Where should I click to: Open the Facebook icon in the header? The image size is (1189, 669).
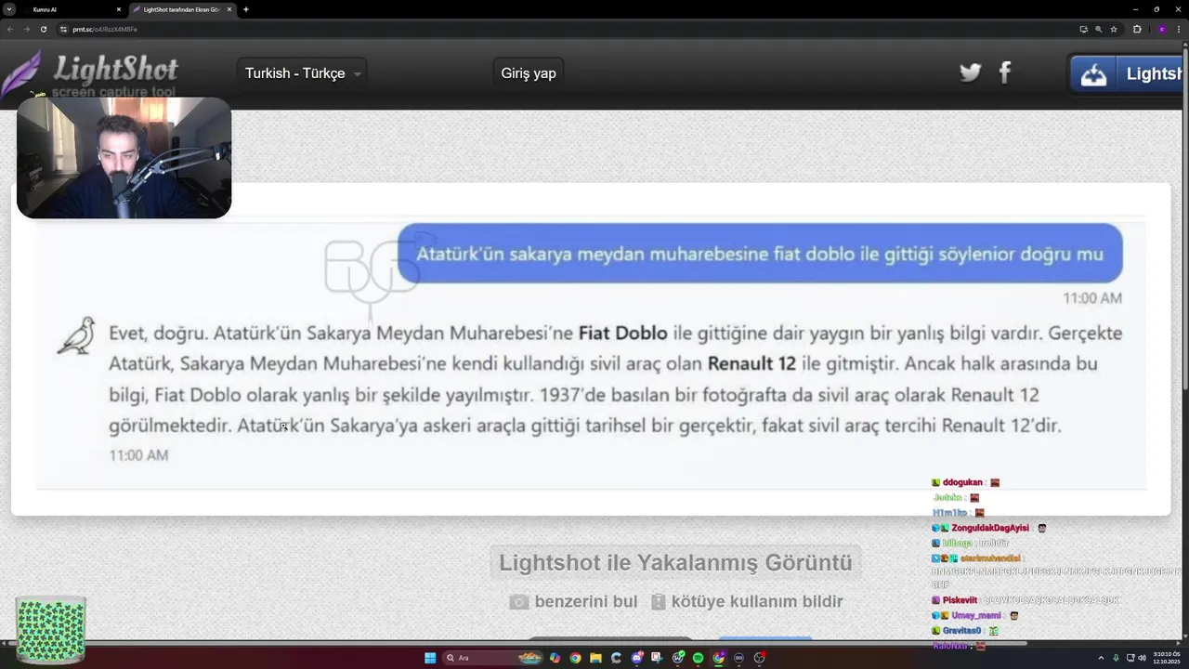(1005, 72)
